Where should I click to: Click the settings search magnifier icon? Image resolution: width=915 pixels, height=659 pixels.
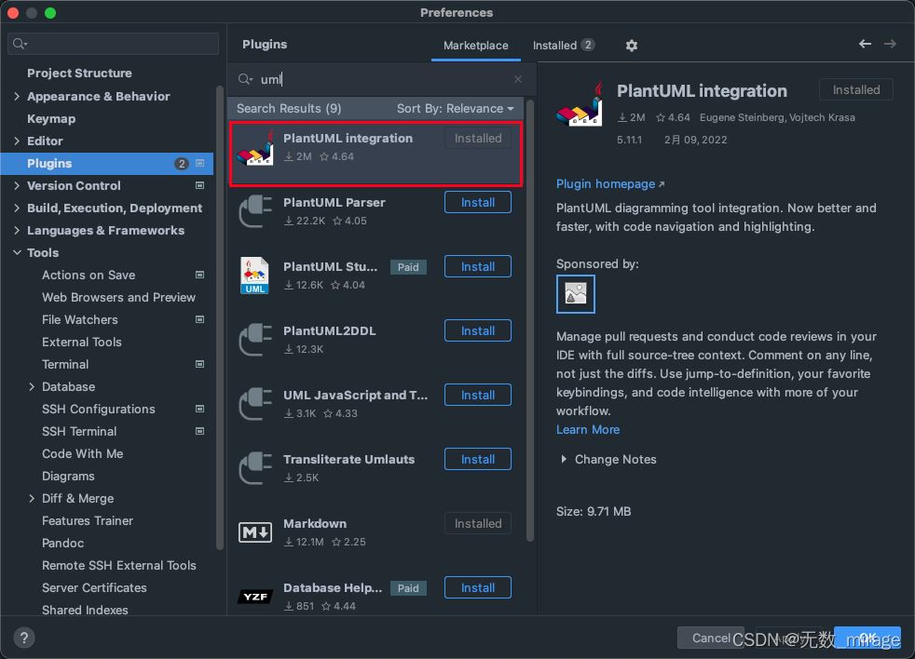tap(20, 44)
